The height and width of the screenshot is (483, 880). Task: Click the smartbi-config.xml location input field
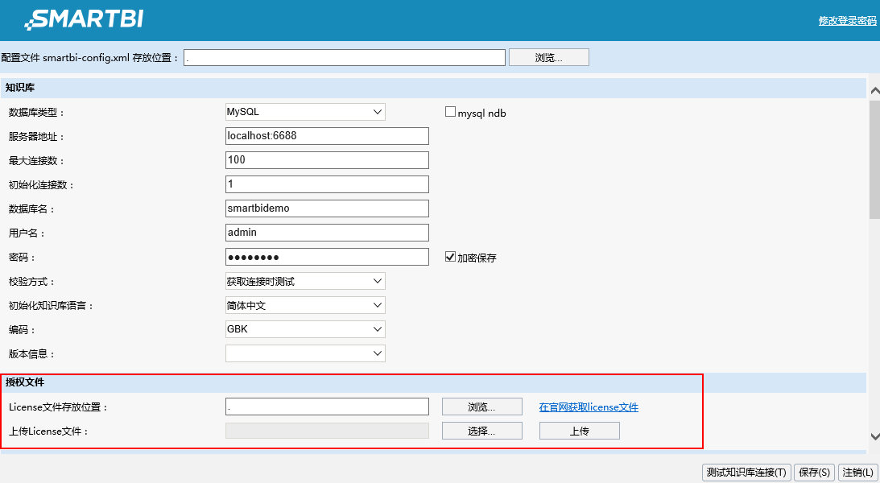(x=345, y=57)
